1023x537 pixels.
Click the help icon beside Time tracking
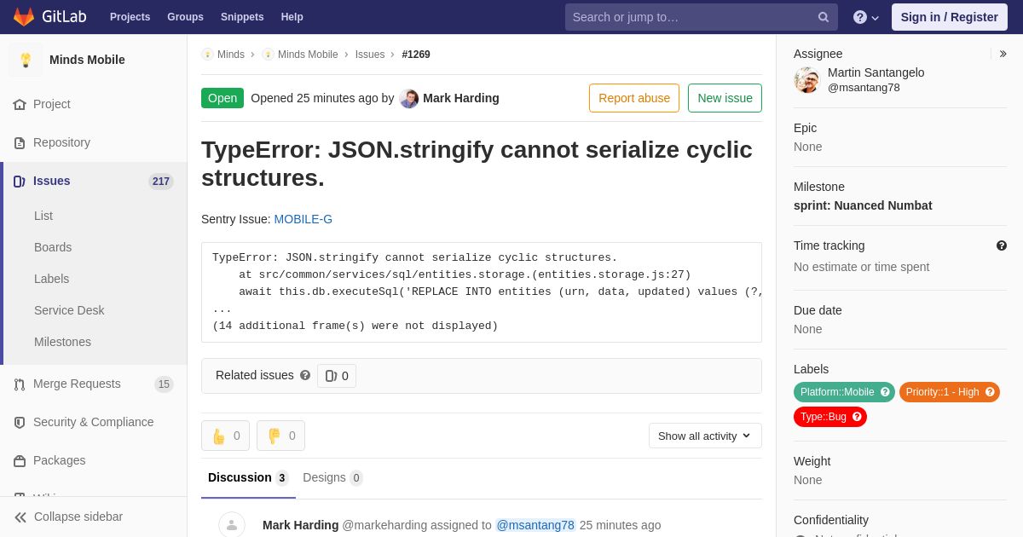pos(1002,245)
